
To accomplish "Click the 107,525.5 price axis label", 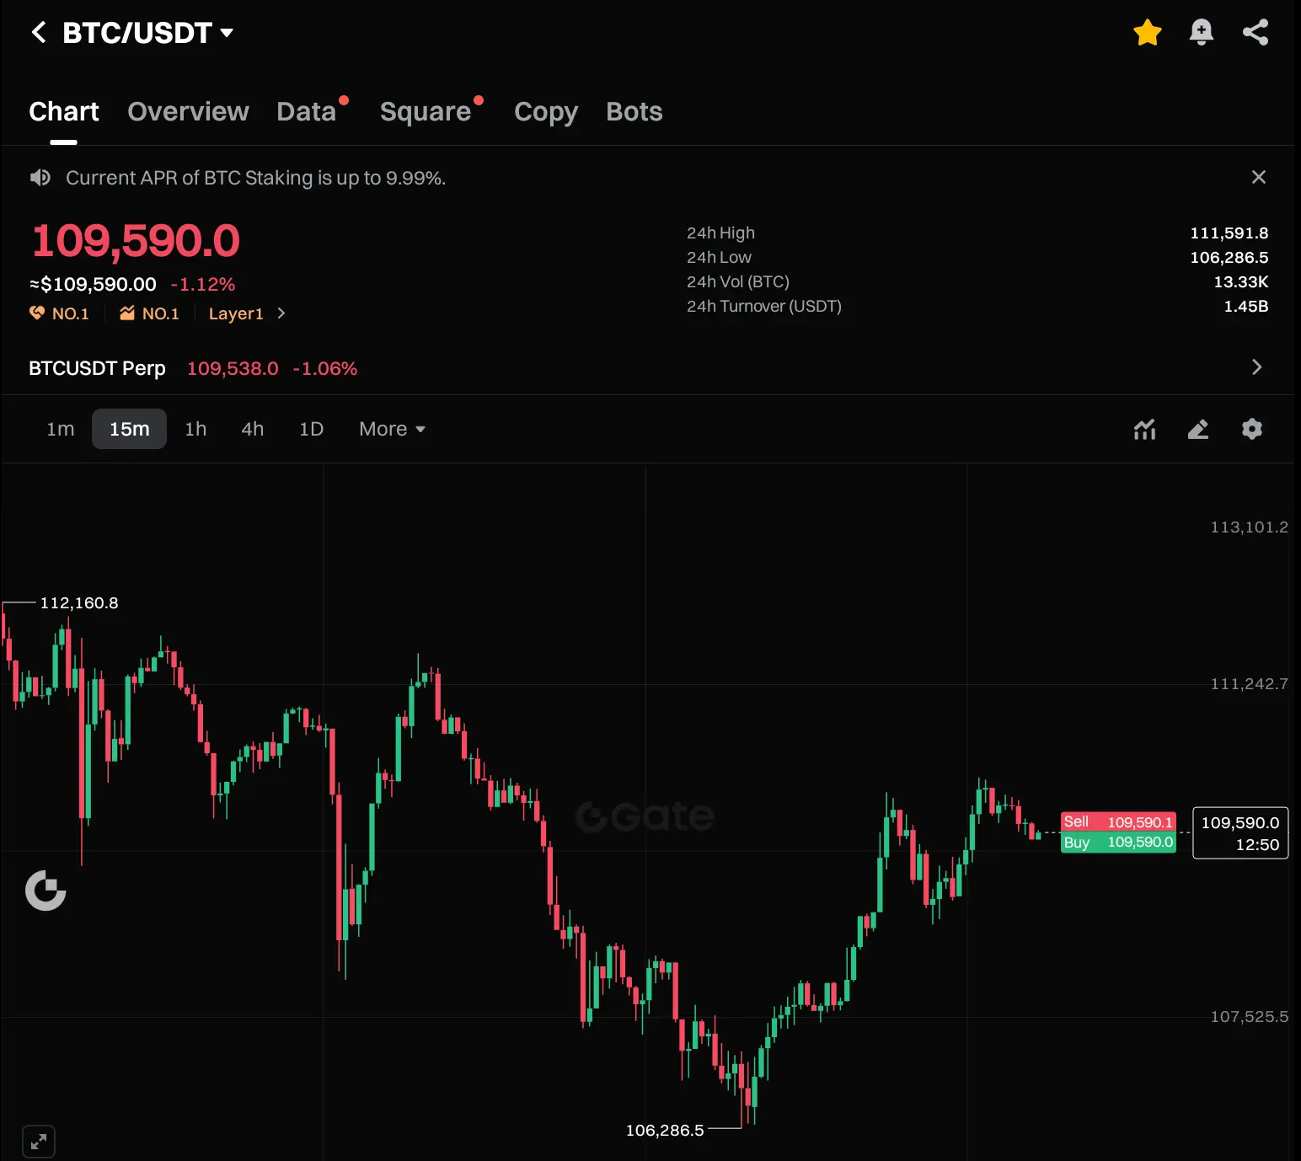I will coord(1249,1017).
